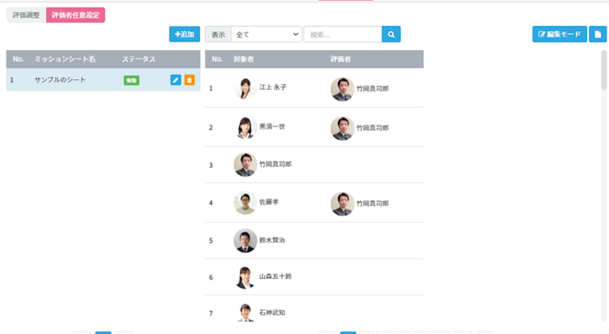Viewport: 609px width, 334px height.
Task: Select the 評価者任意設定 tab
Action: [x=75, y=15]
